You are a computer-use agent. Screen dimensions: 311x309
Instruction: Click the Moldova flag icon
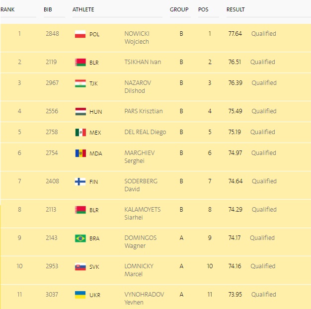click(80, 154)
